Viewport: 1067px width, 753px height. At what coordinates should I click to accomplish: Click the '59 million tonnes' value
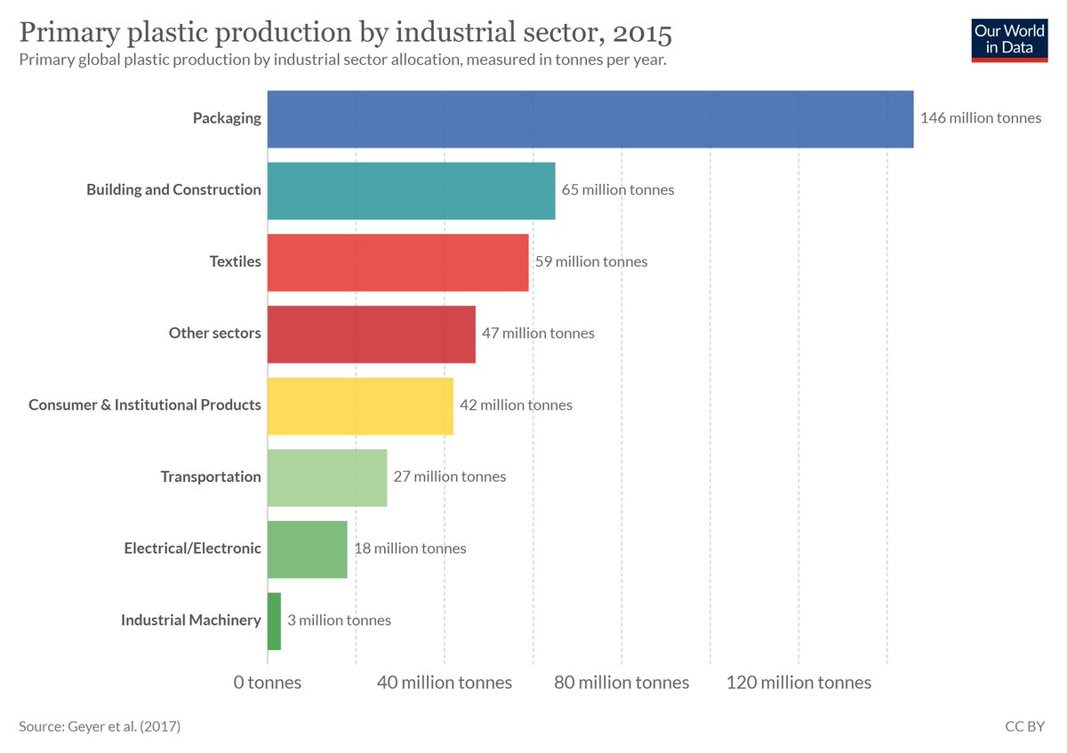pos(591,262)
